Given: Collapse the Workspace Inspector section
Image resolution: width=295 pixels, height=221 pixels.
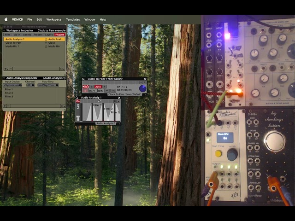Looking at the screenshot, I should click(x=4, y=30).
